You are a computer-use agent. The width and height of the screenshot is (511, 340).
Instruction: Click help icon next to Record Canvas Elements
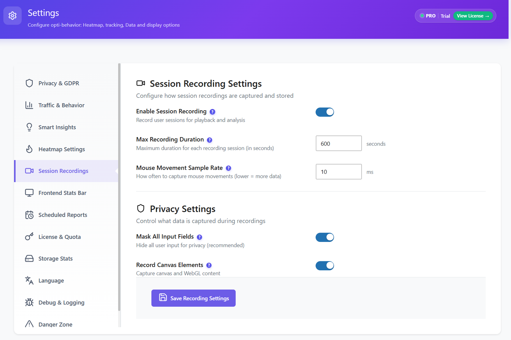(209, 265)
